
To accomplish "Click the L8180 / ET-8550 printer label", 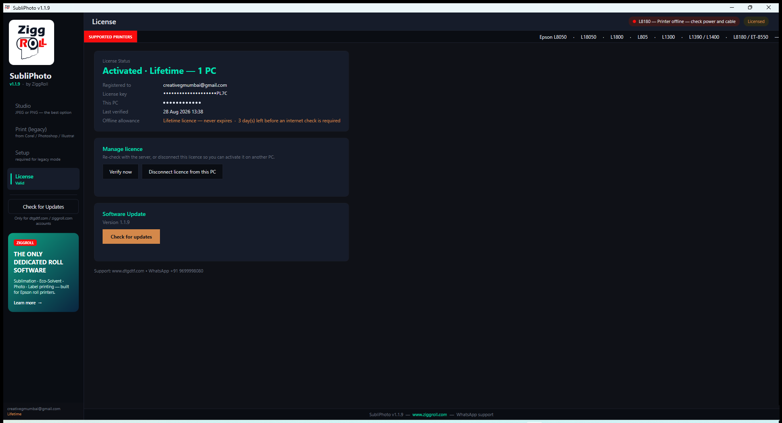I will pyautogui.click(x=751, y=37).
